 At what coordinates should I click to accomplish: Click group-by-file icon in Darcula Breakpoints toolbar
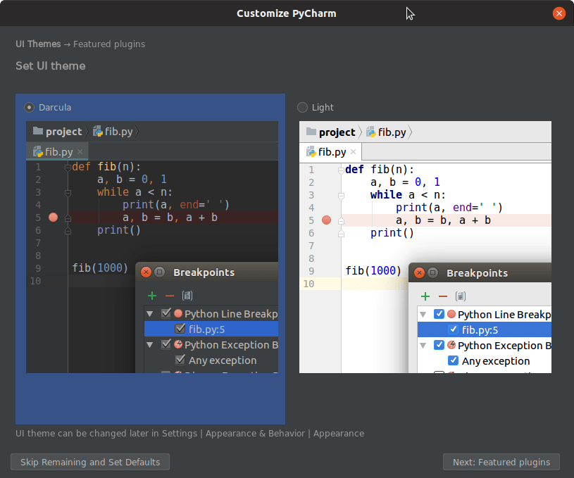(x=187, y=296)
